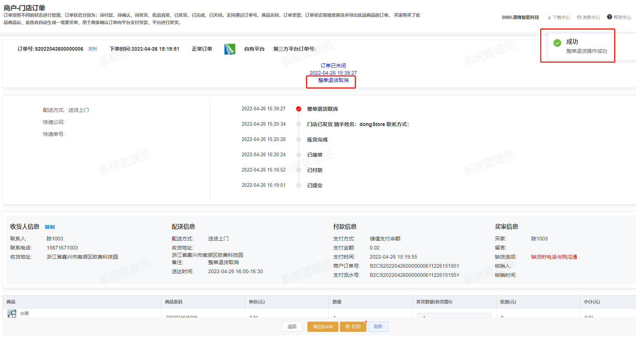Click the timeline dot for 门店已发货
The width and height of the screenshot is (636, 338).
point(299,124)
